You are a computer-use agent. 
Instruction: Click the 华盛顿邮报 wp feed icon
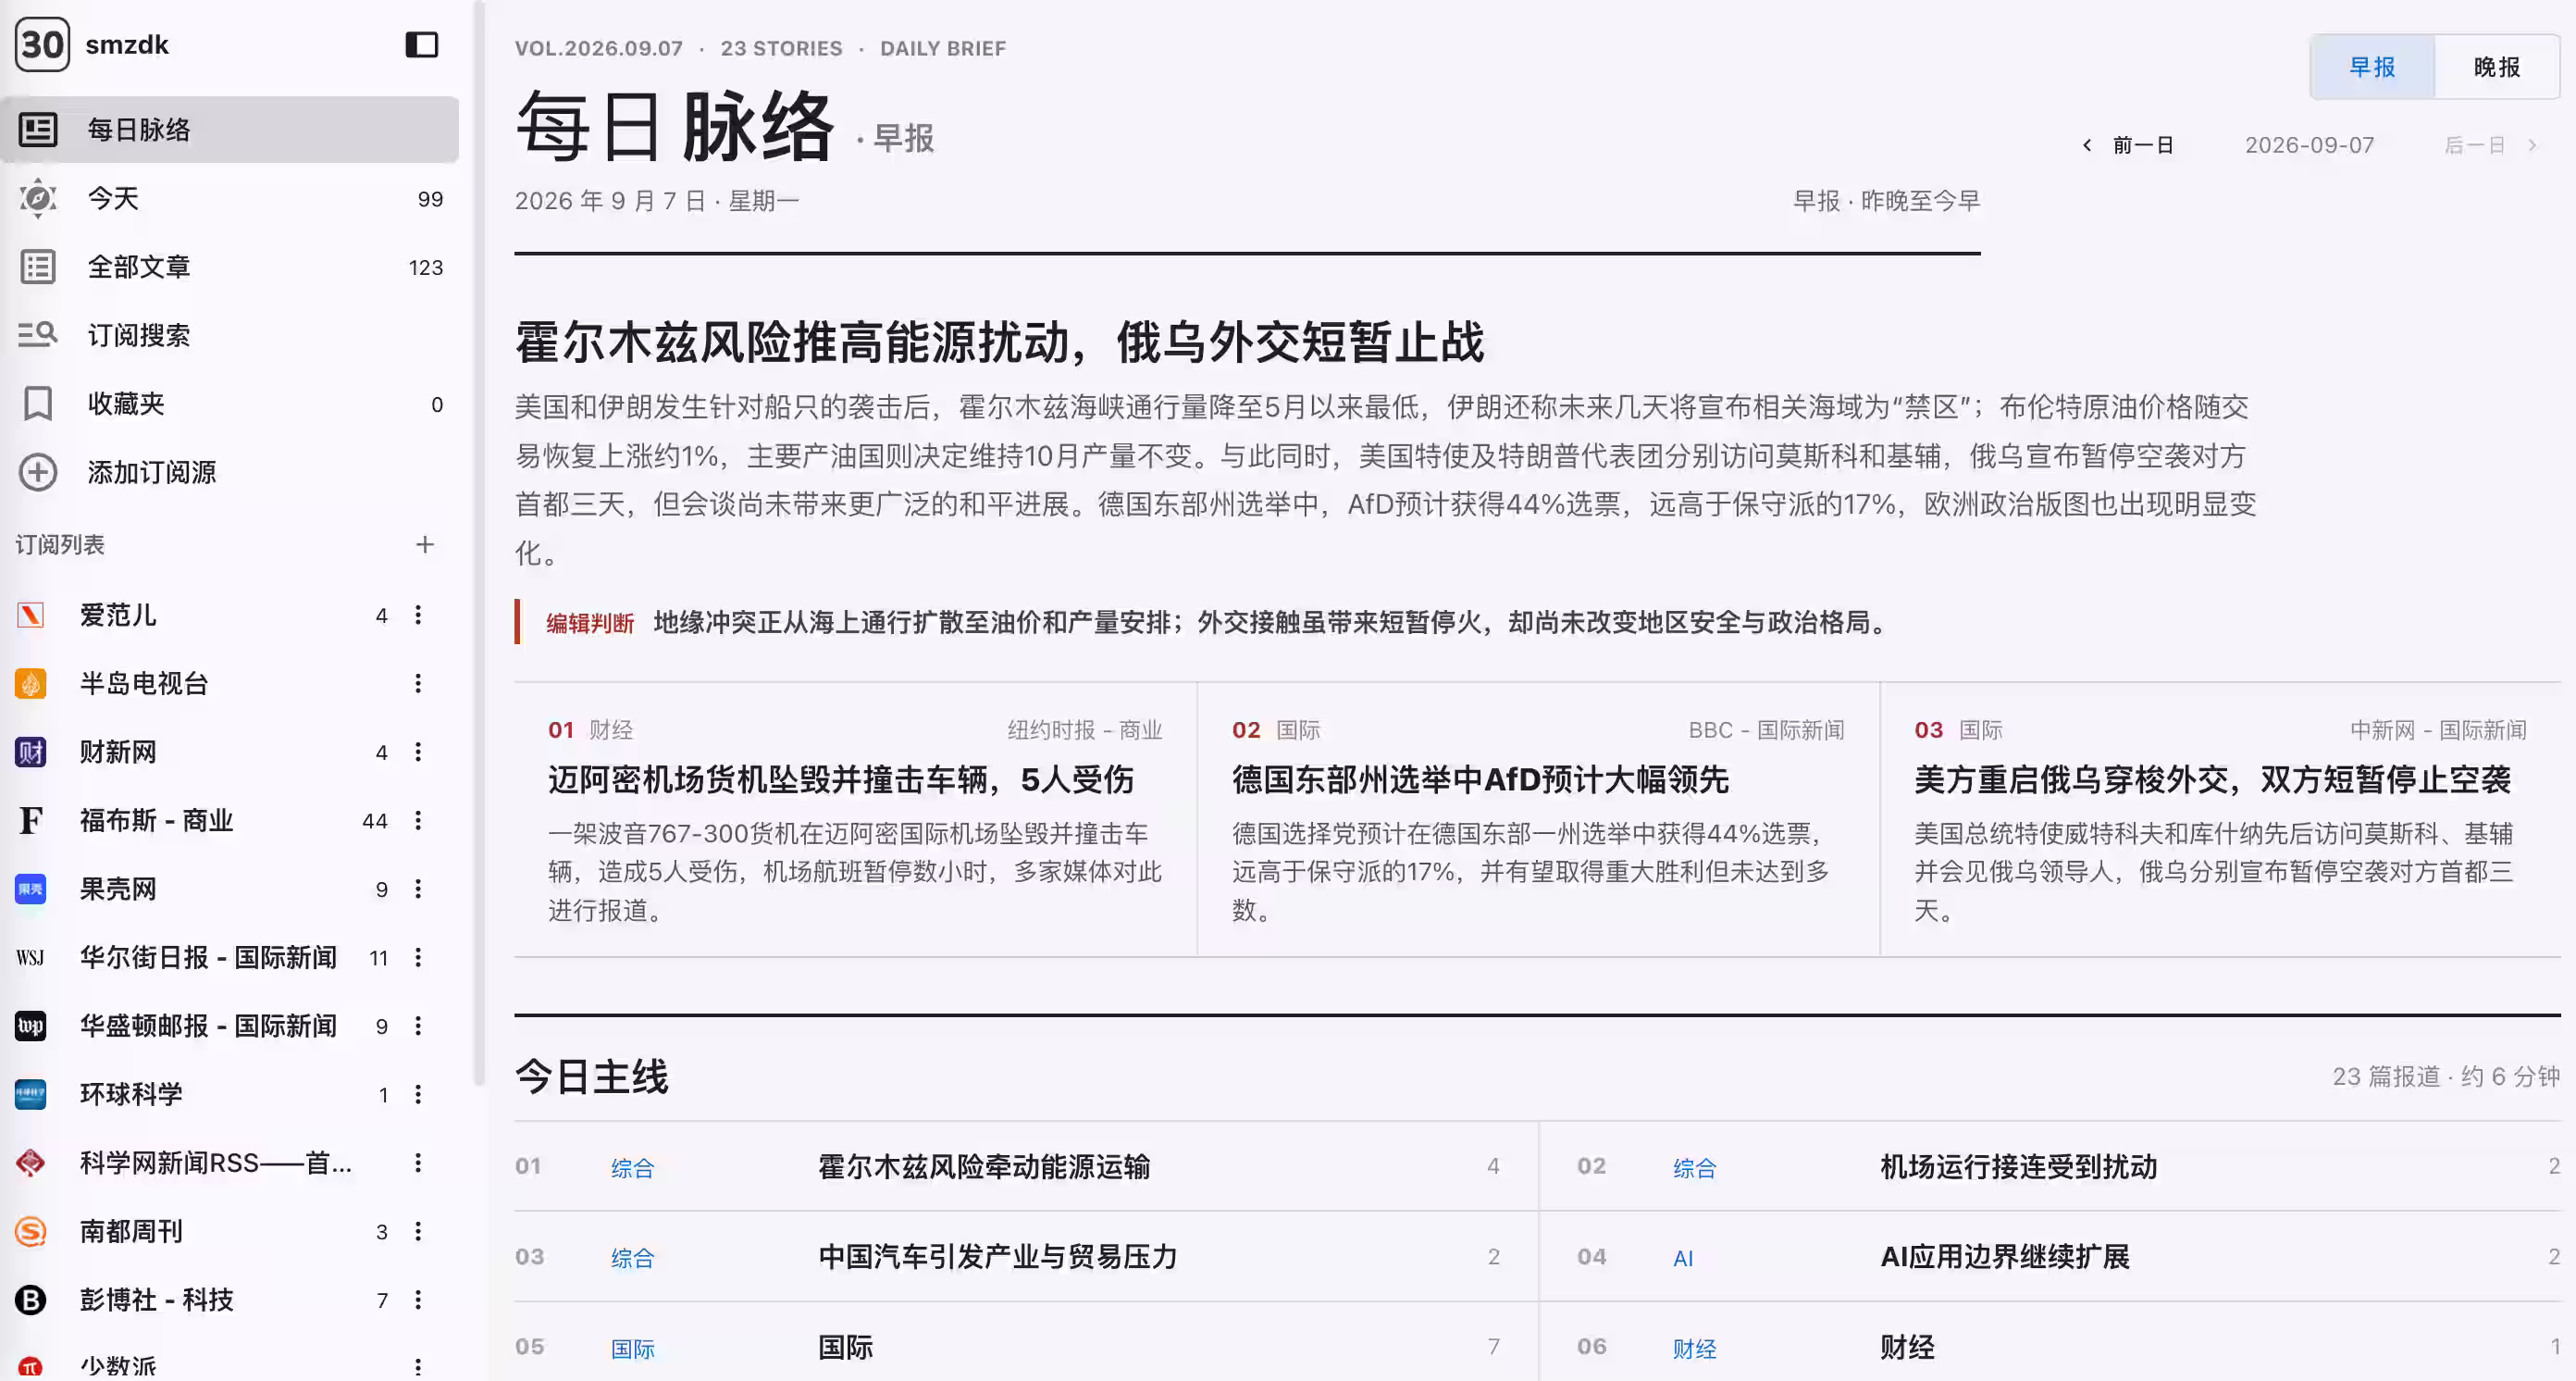tap(31, 1026)
